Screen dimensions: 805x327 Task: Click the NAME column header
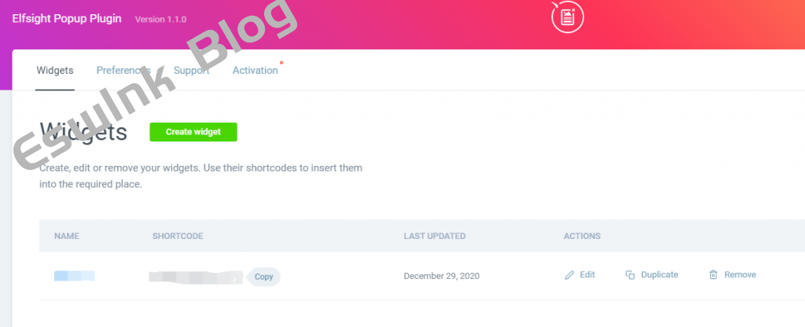[67, 236]
